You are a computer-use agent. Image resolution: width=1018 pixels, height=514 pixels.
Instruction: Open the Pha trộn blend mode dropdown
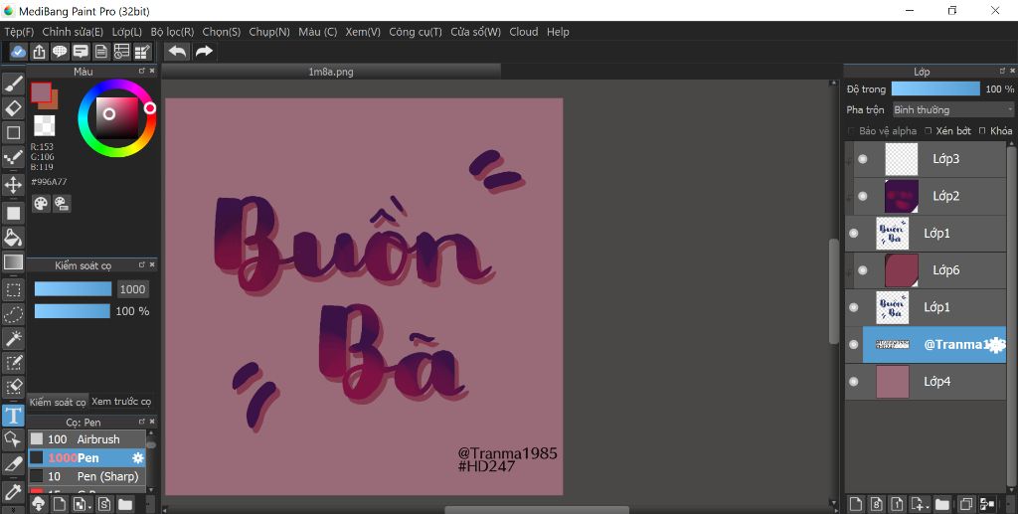tap(952, 109)
